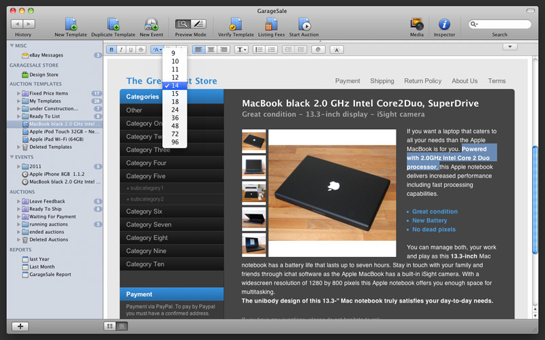Align text right

point(223,50)
